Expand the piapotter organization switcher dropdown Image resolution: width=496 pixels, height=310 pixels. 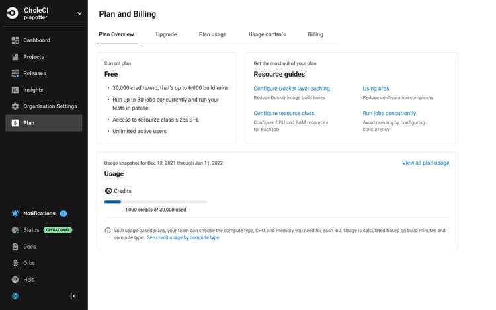point(79,13)
